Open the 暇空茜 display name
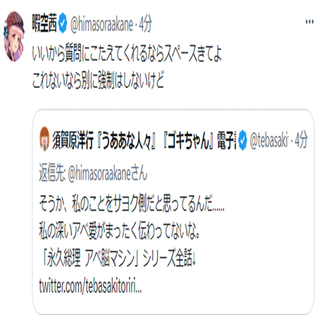 tap(45, 24)
